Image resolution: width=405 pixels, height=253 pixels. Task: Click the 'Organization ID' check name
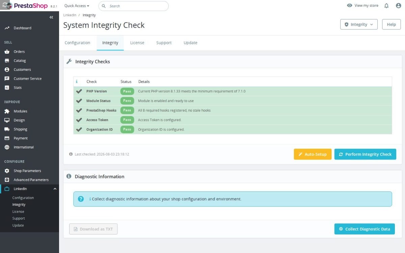coord(100,130)
